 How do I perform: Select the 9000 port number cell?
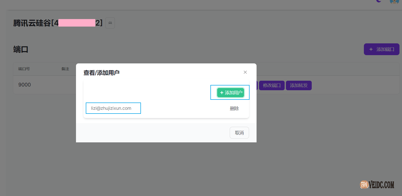(25, 85)
